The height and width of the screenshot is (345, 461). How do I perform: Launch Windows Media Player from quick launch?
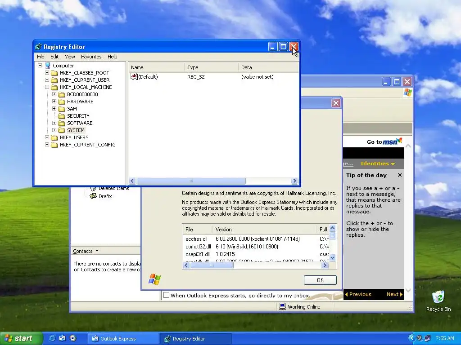pos(73,338)
